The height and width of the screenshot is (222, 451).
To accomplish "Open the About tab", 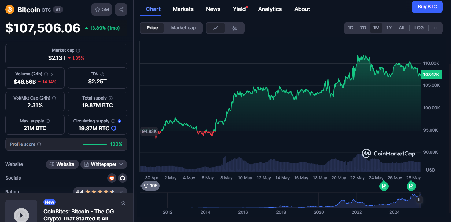I will coord(302,9).
